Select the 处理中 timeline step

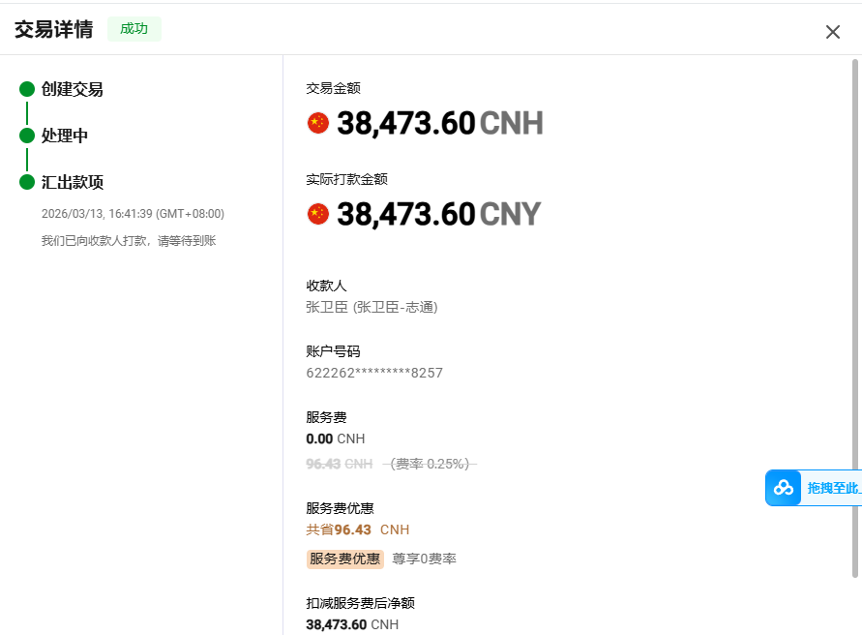(x=65, y=136)
